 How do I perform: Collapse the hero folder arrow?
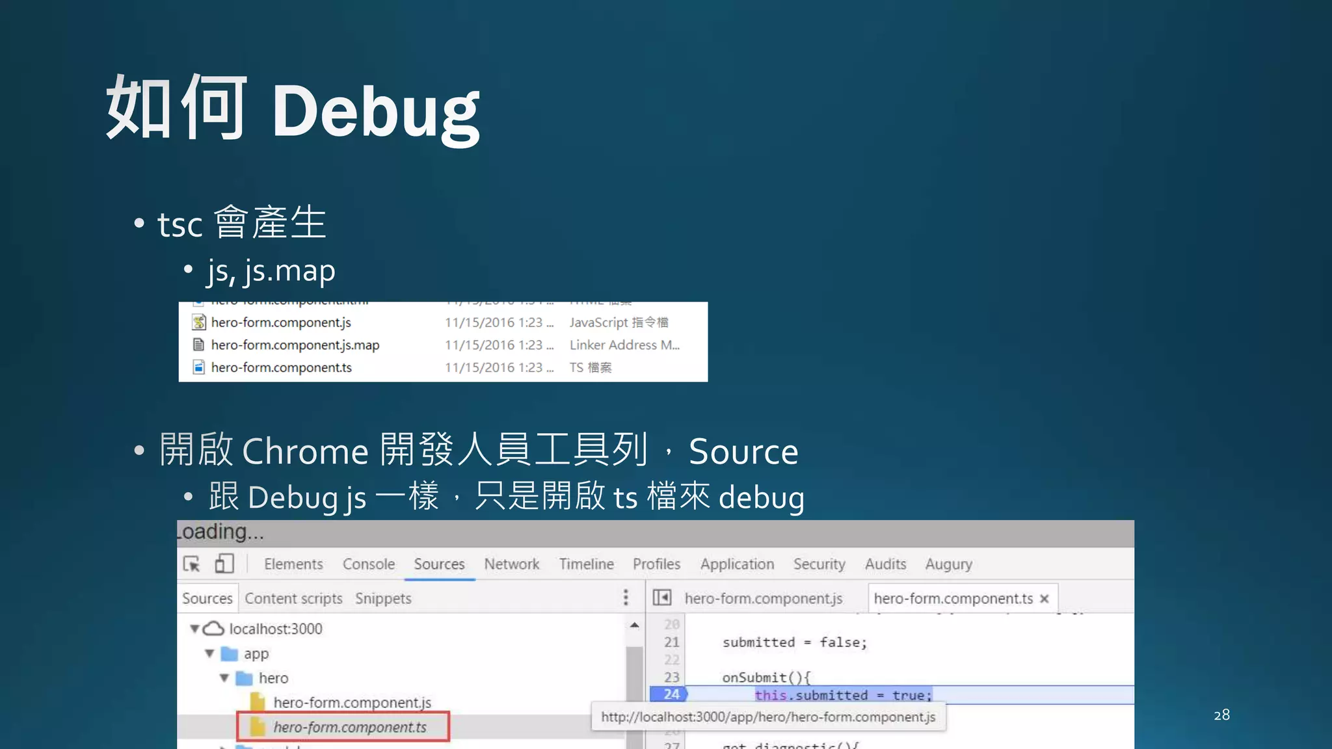click(224, 678)
